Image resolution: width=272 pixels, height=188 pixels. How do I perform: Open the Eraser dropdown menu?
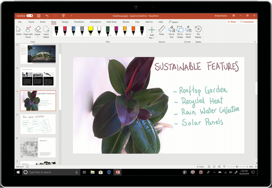click(x=37, y=37)
